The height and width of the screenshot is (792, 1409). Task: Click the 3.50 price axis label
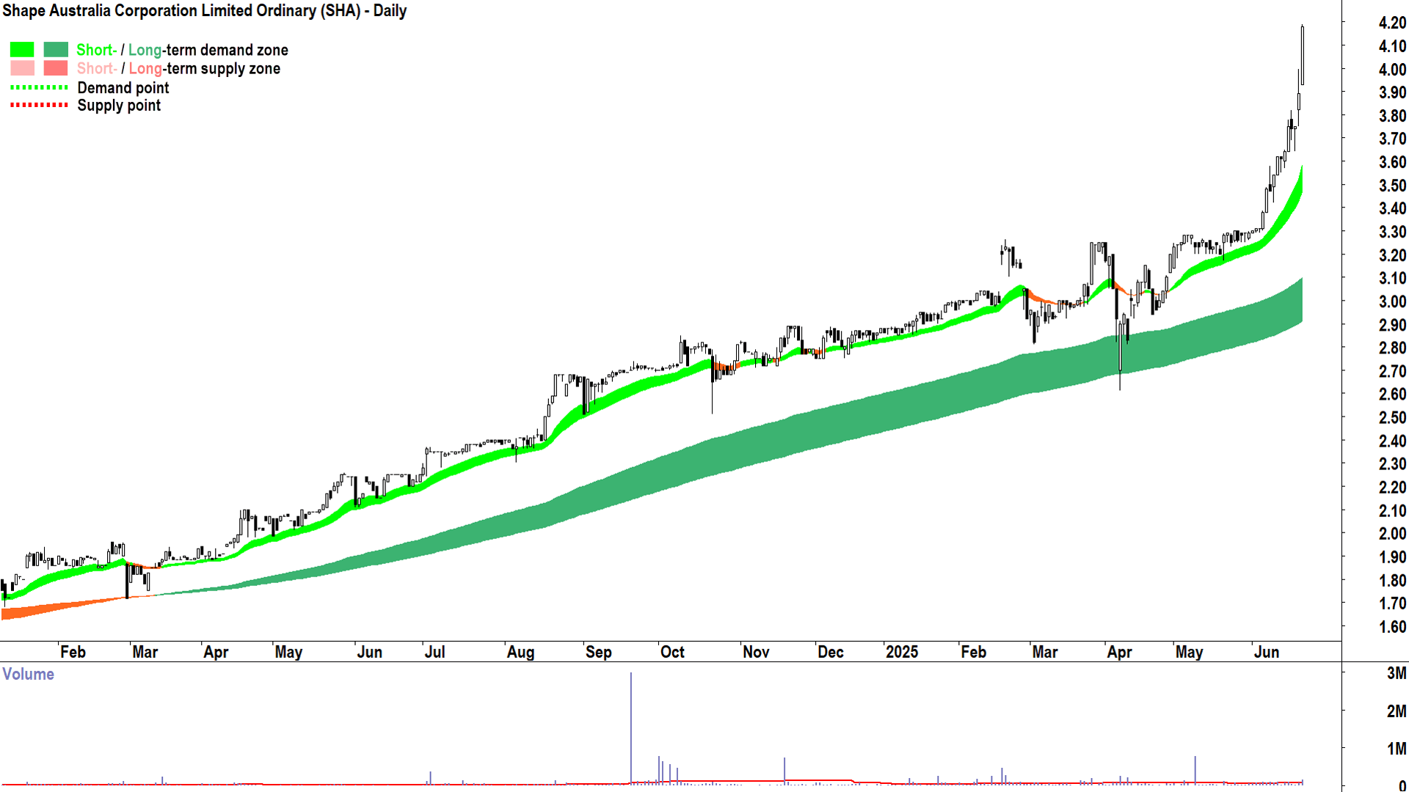click(1392, 186)
